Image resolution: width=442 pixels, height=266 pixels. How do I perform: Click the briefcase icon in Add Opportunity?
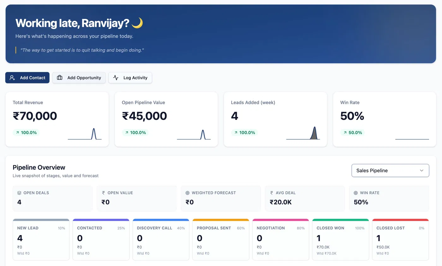coord(60,78)
